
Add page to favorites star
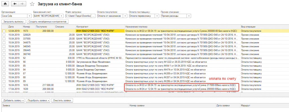pos(32,4)
